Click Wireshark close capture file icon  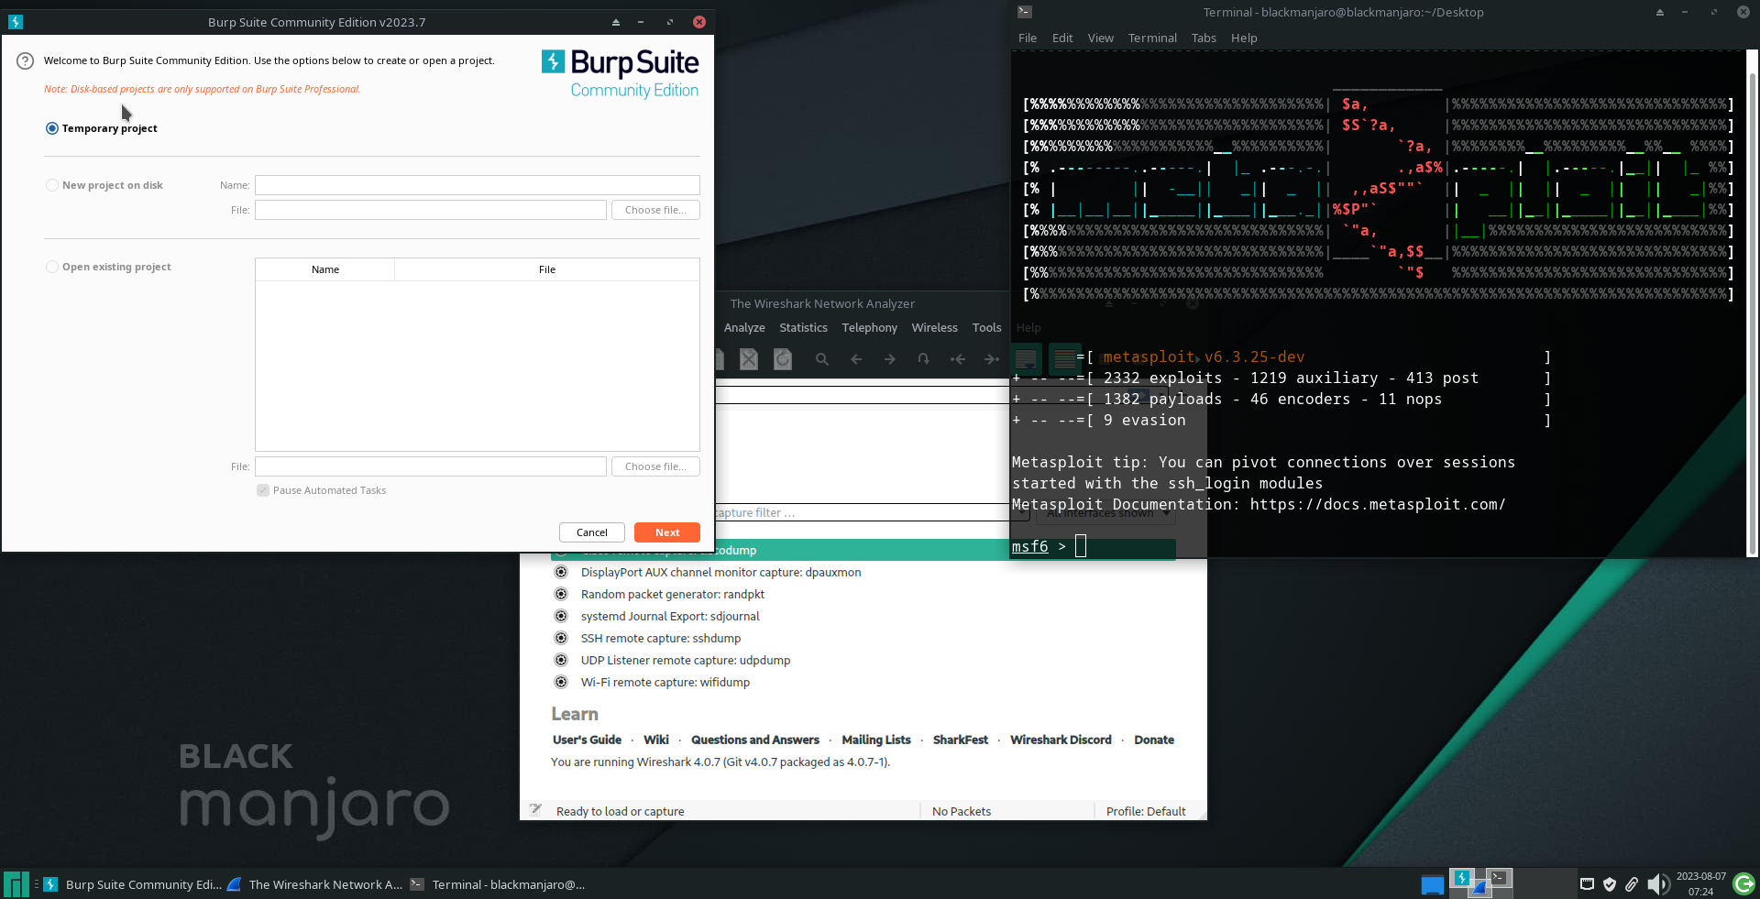[749, 359]
